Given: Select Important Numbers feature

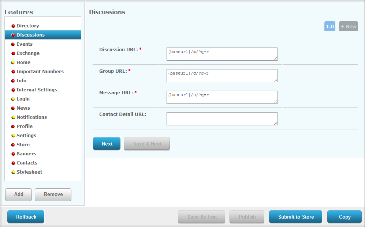Looking at the screenshot, I should pos(40,72).
